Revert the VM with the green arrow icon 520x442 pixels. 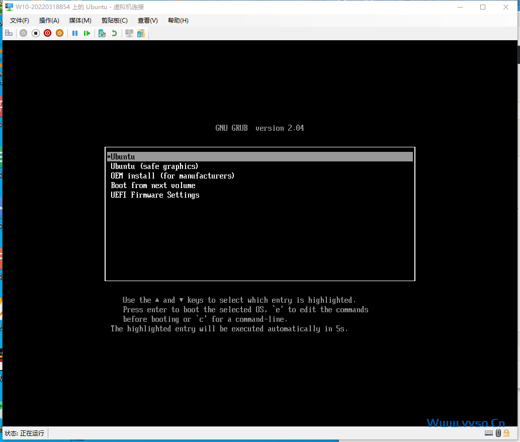114,33
